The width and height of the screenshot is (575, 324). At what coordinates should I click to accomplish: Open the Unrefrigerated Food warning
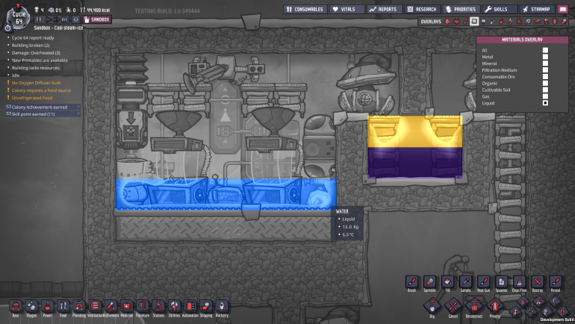point(32,98)
